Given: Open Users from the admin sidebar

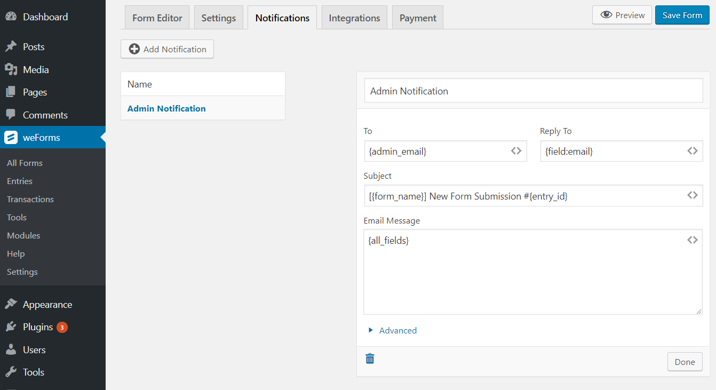Looking at the screenshot, I should coord(34,349).
